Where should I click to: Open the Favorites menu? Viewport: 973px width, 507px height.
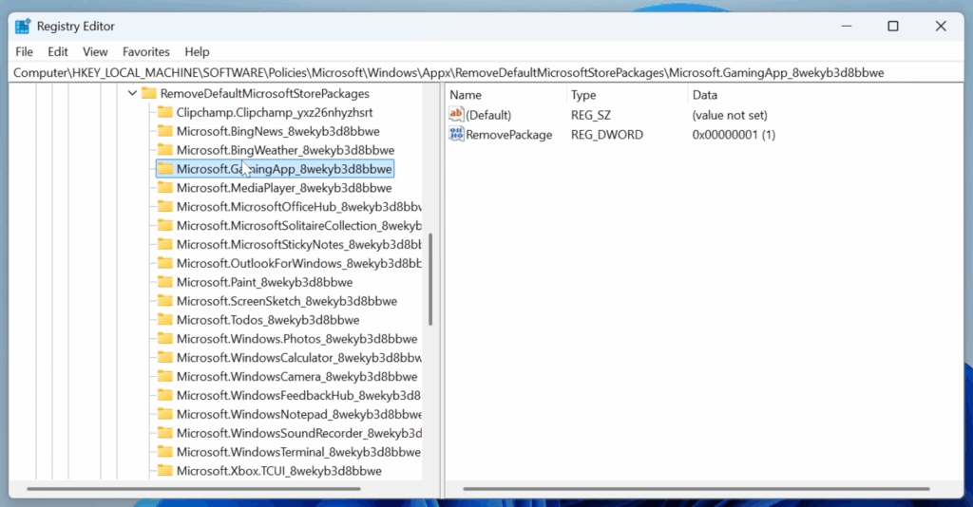(x=145, y=51)
